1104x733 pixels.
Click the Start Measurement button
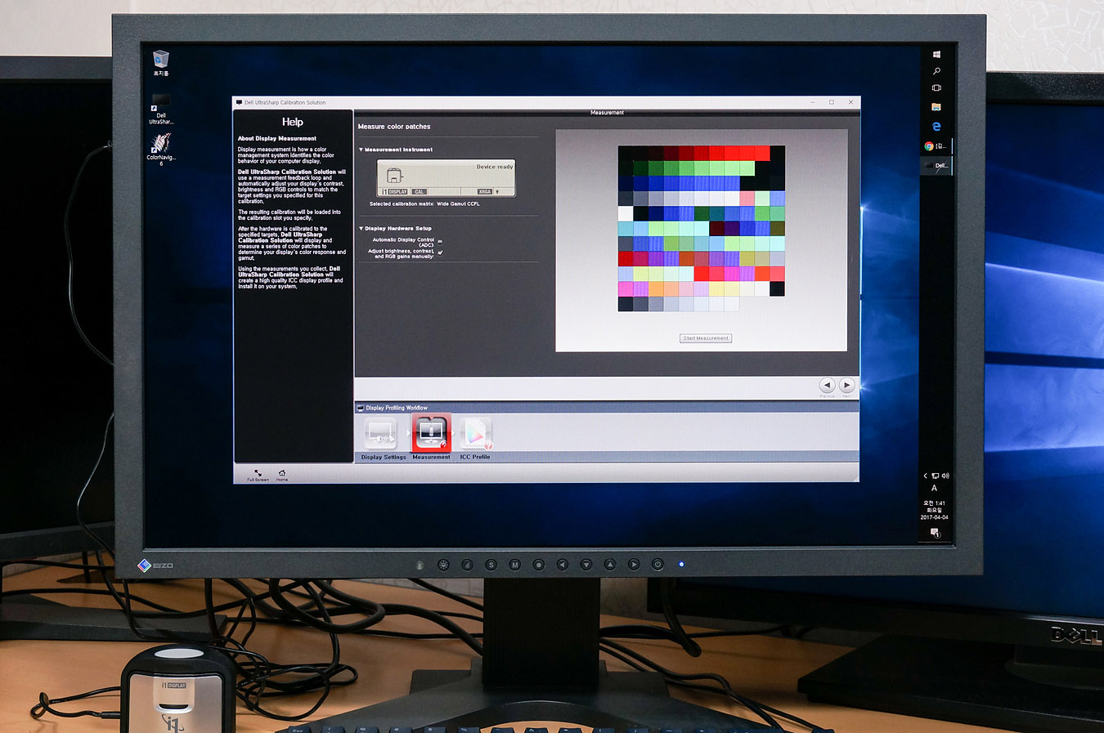706,338
